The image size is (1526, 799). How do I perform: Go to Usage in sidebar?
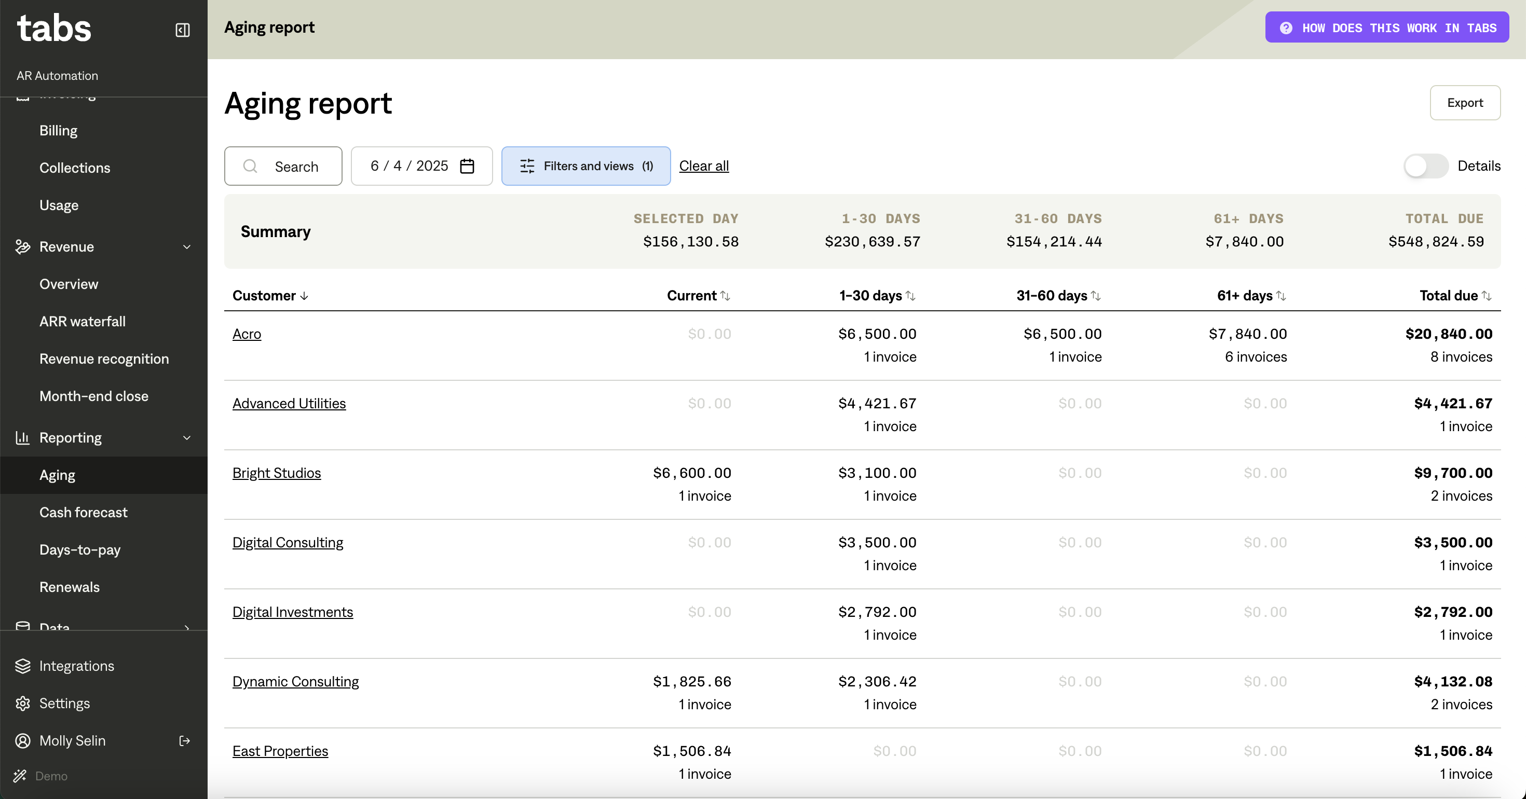59,205
